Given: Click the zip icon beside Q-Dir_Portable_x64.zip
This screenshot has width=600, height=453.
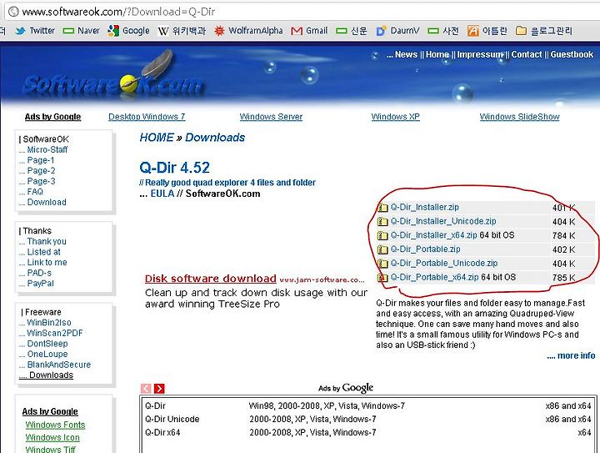Looking at the screenshot, I should click(382, 278).
